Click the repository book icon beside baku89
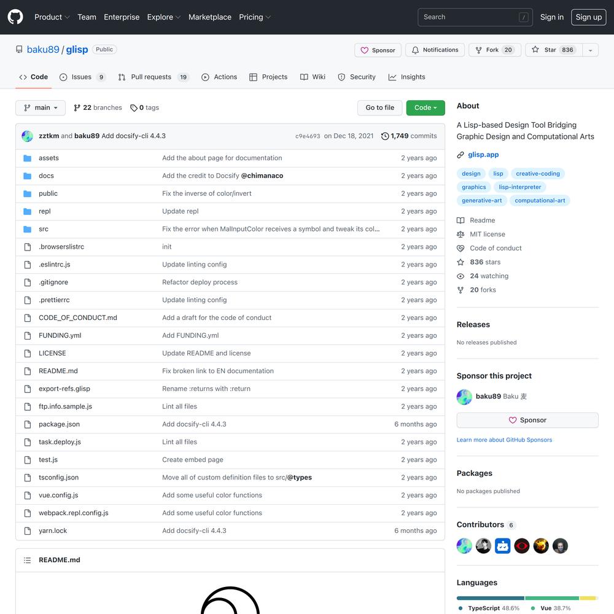The image size is (614, 614). click(19, 49)
